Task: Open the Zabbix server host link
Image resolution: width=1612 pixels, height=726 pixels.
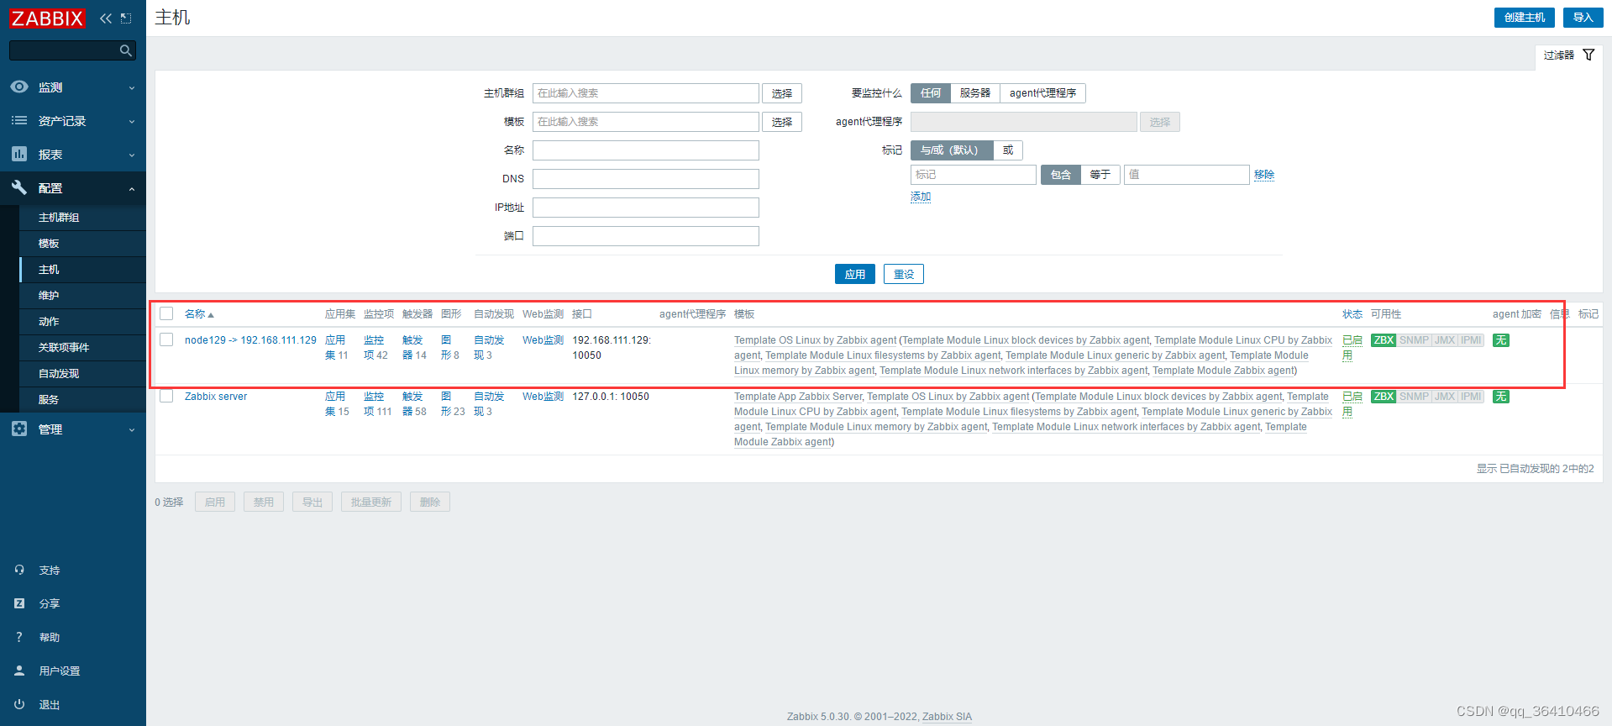Action: click(x=216, y=397)
